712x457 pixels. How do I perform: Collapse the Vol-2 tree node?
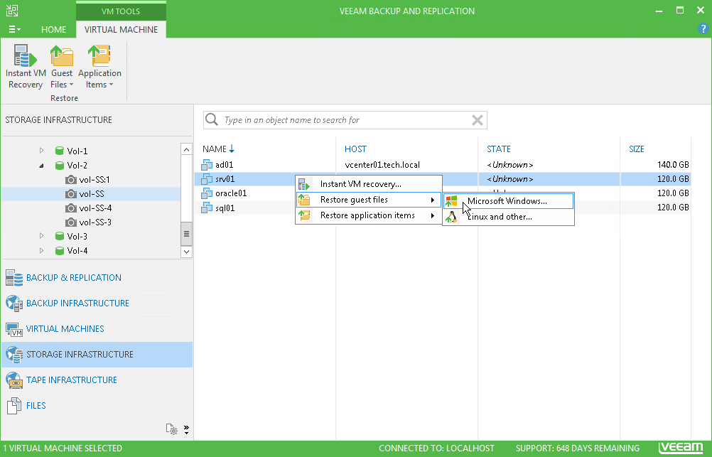[x=41, y=166]
